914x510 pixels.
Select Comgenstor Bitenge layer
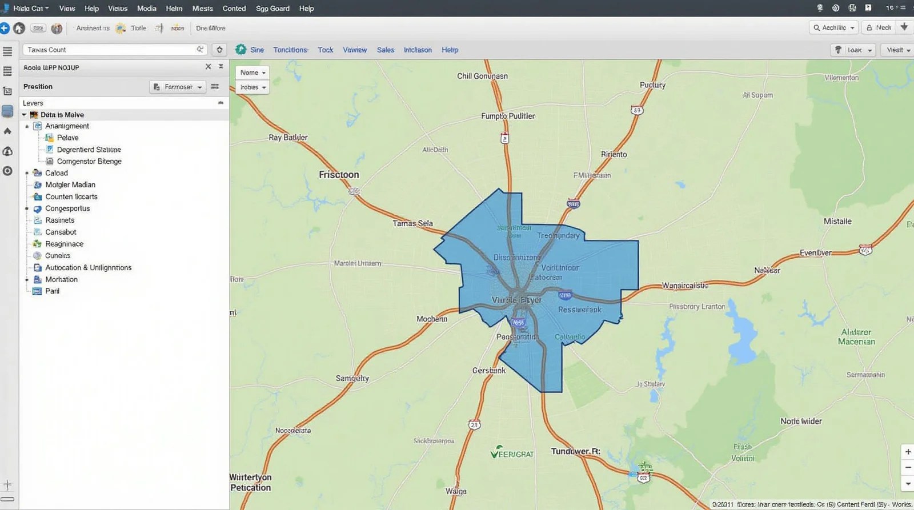pyautogui.click(x=89, y=162)
